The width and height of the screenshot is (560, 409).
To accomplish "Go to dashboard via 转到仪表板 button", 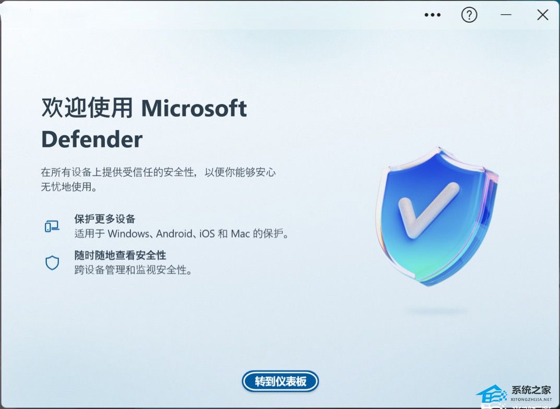I will [280, 381].
